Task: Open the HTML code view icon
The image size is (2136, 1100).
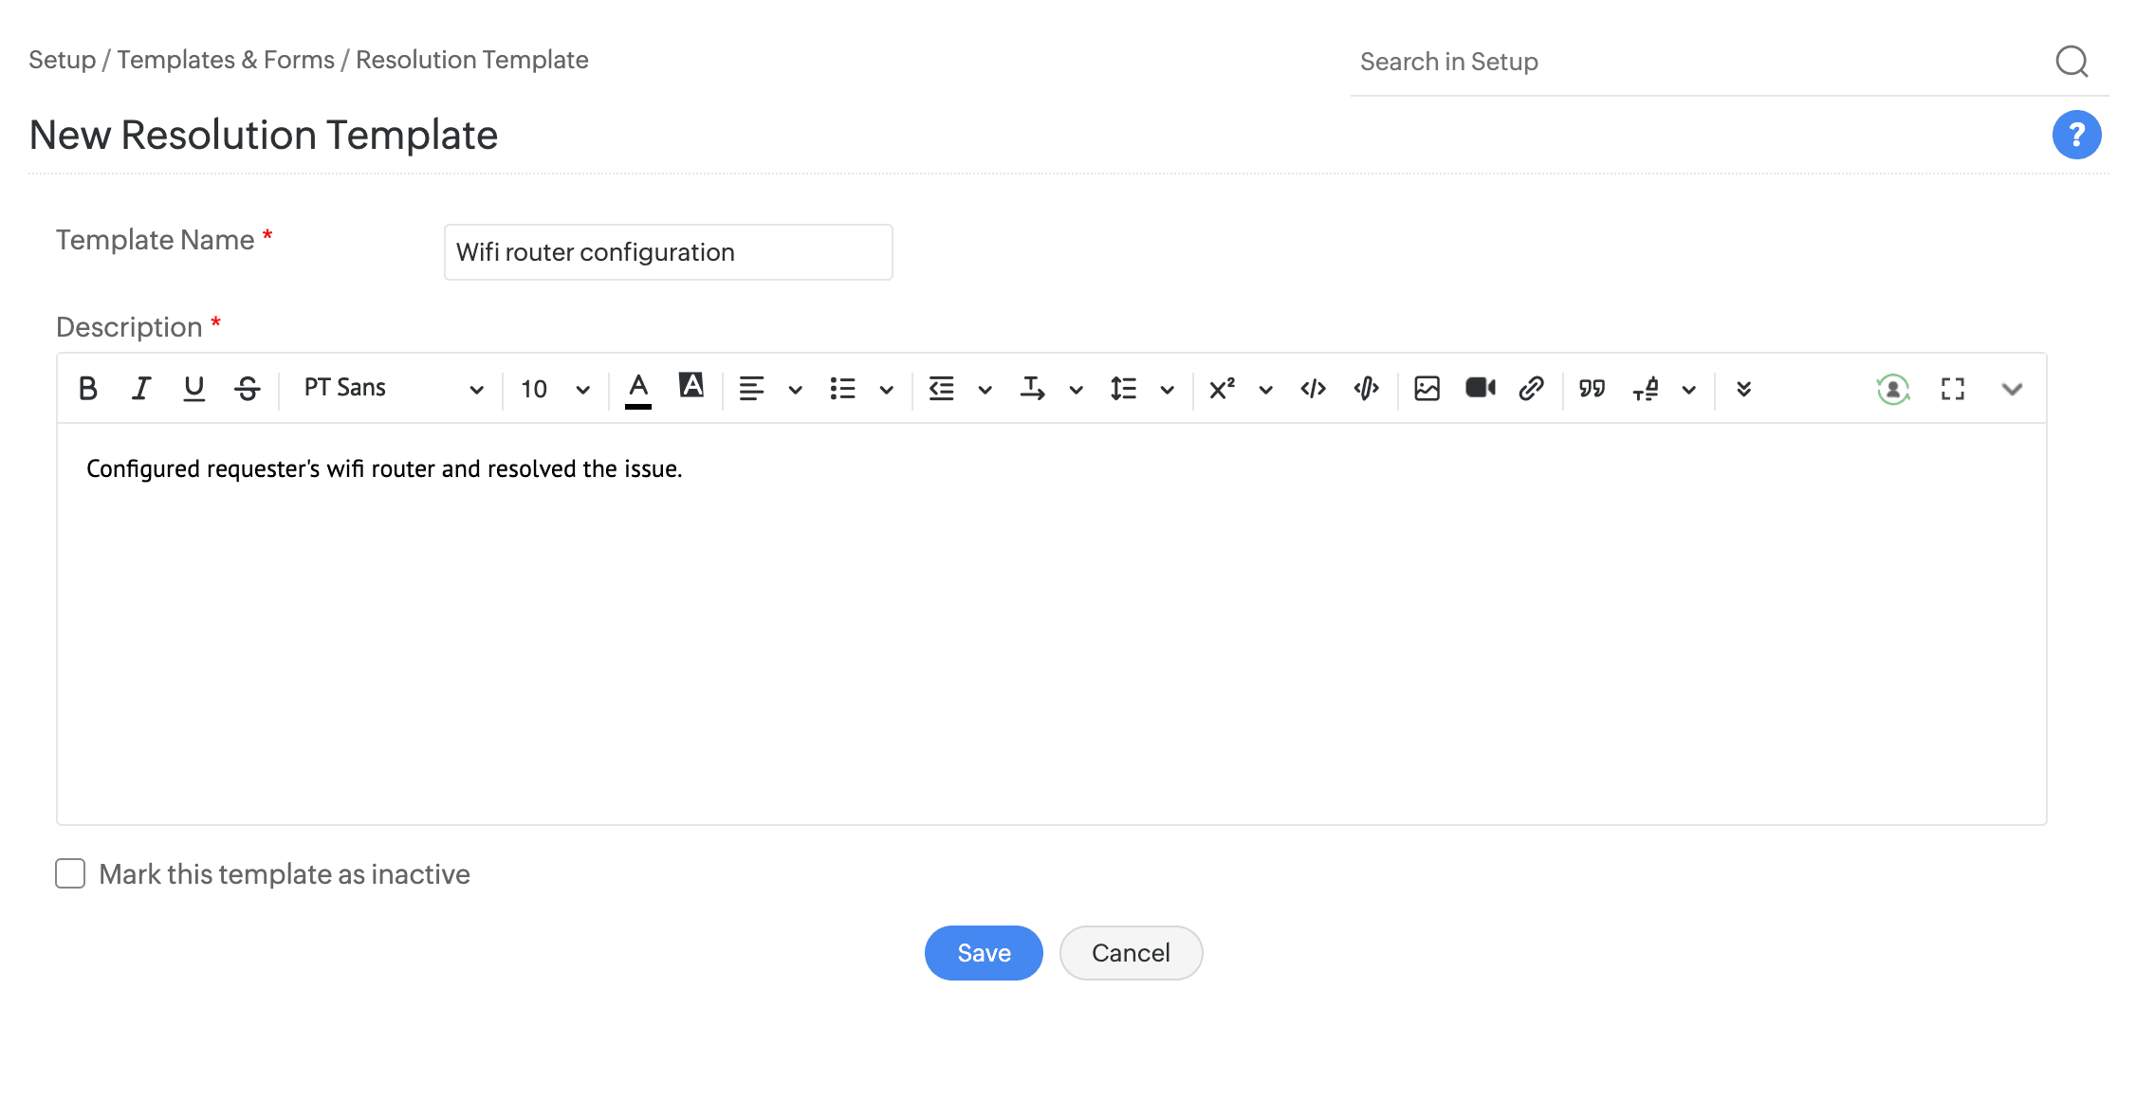Action: click(1313, 389)
